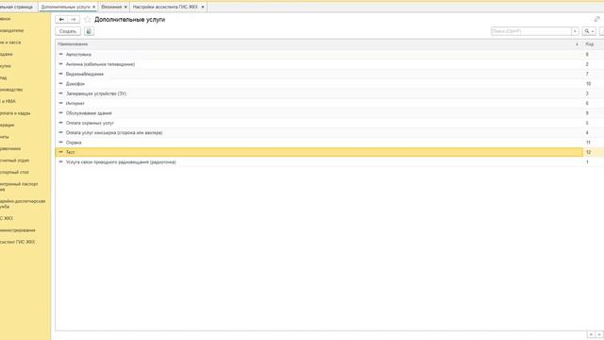604x340 pixels.
Task: Click the row icon beside Домофон
Action: click(60, 84)
